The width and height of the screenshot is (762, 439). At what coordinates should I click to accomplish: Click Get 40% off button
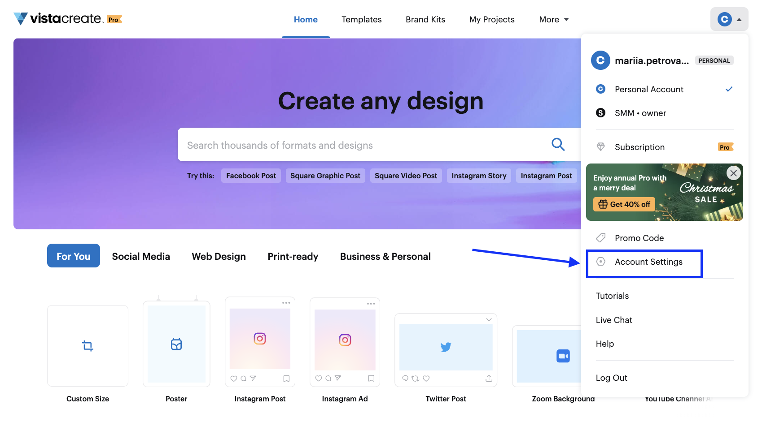click(624, 204)
